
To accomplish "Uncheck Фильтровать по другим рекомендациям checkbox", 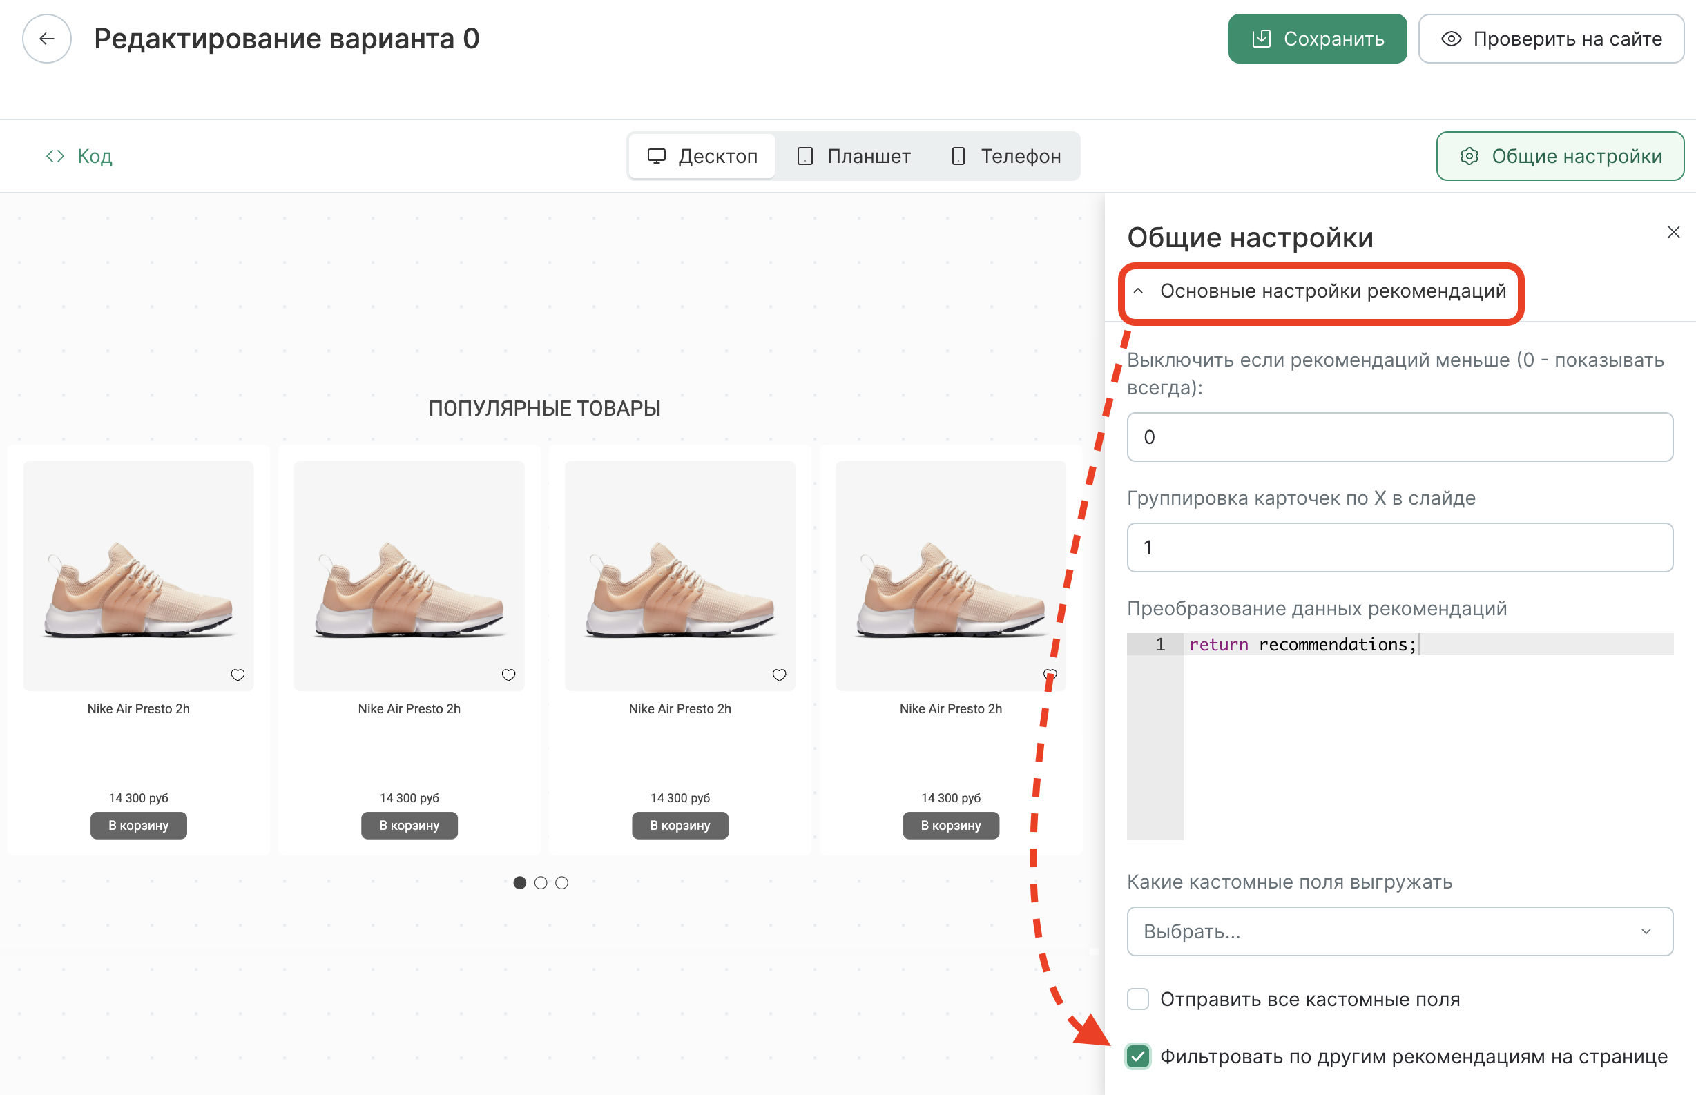I will [1138, 1056].
